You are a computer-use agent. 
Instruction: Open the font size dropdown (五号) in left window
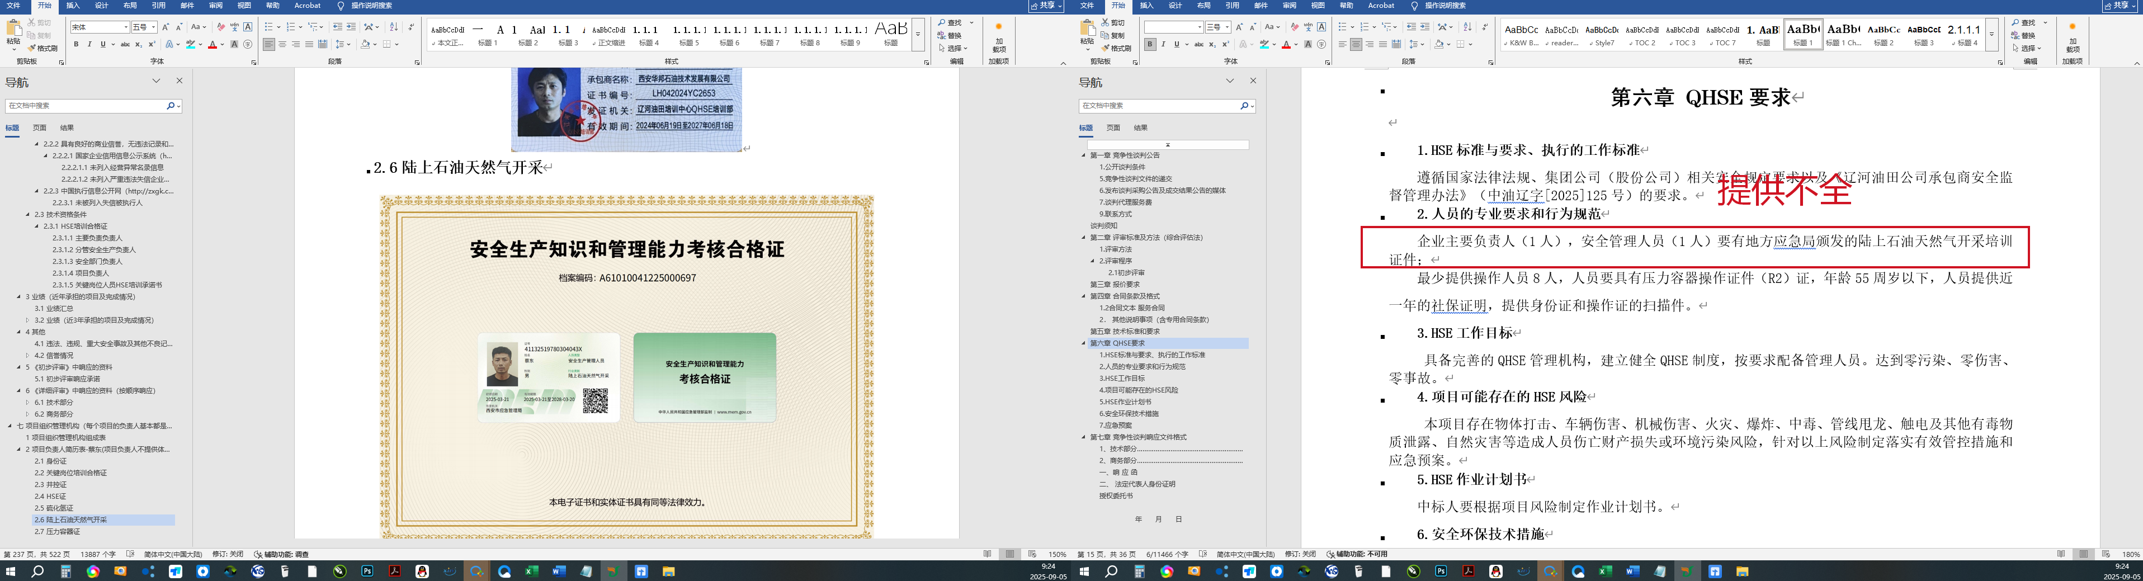pyautogui.click(x=154, y=27)
